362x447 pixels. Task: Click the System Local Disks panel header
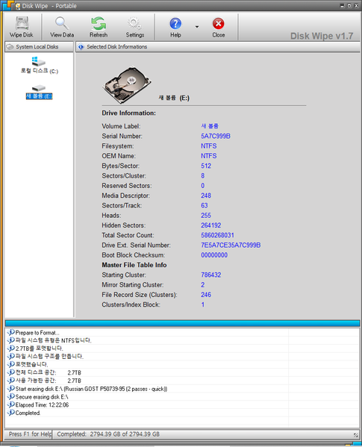39,47
